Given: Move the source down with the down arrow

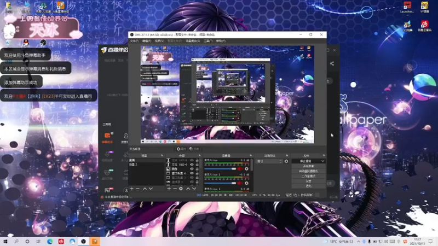Looking at the screenshot, I should (194, 189).
